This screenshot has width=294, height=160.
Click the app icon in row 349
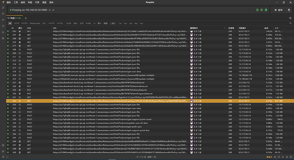[191, 152]
